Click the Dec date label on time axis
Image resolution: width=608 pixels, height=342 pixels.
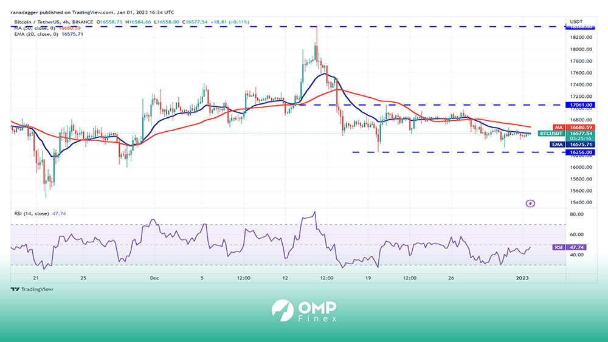tap(154, 278)
